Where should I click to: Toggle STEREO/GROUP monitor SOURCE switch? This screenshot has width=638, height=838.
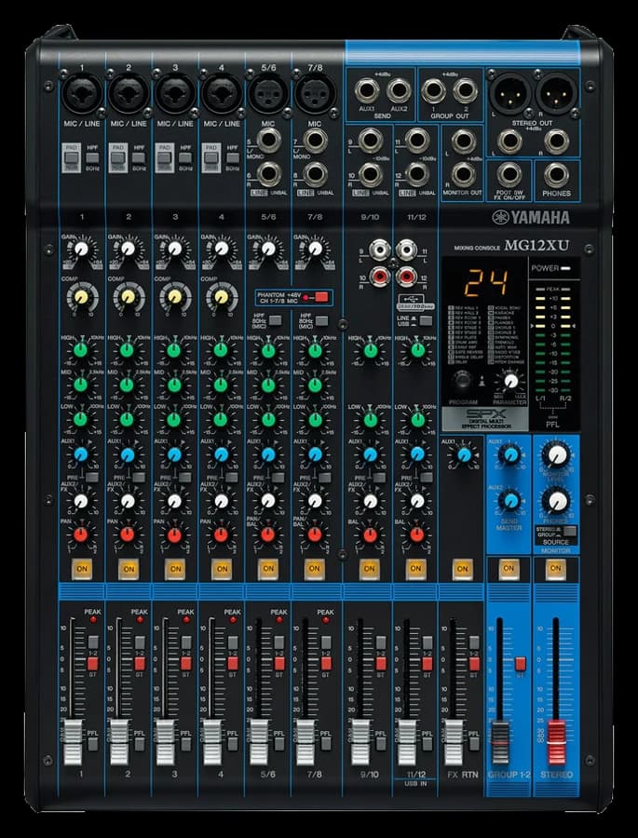click(x=570, y=532)
